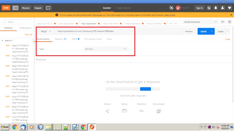The width and height of the screenshot is (234, 131).
Task: Open the tab options ellipsis menu
Action: point(176,24)
